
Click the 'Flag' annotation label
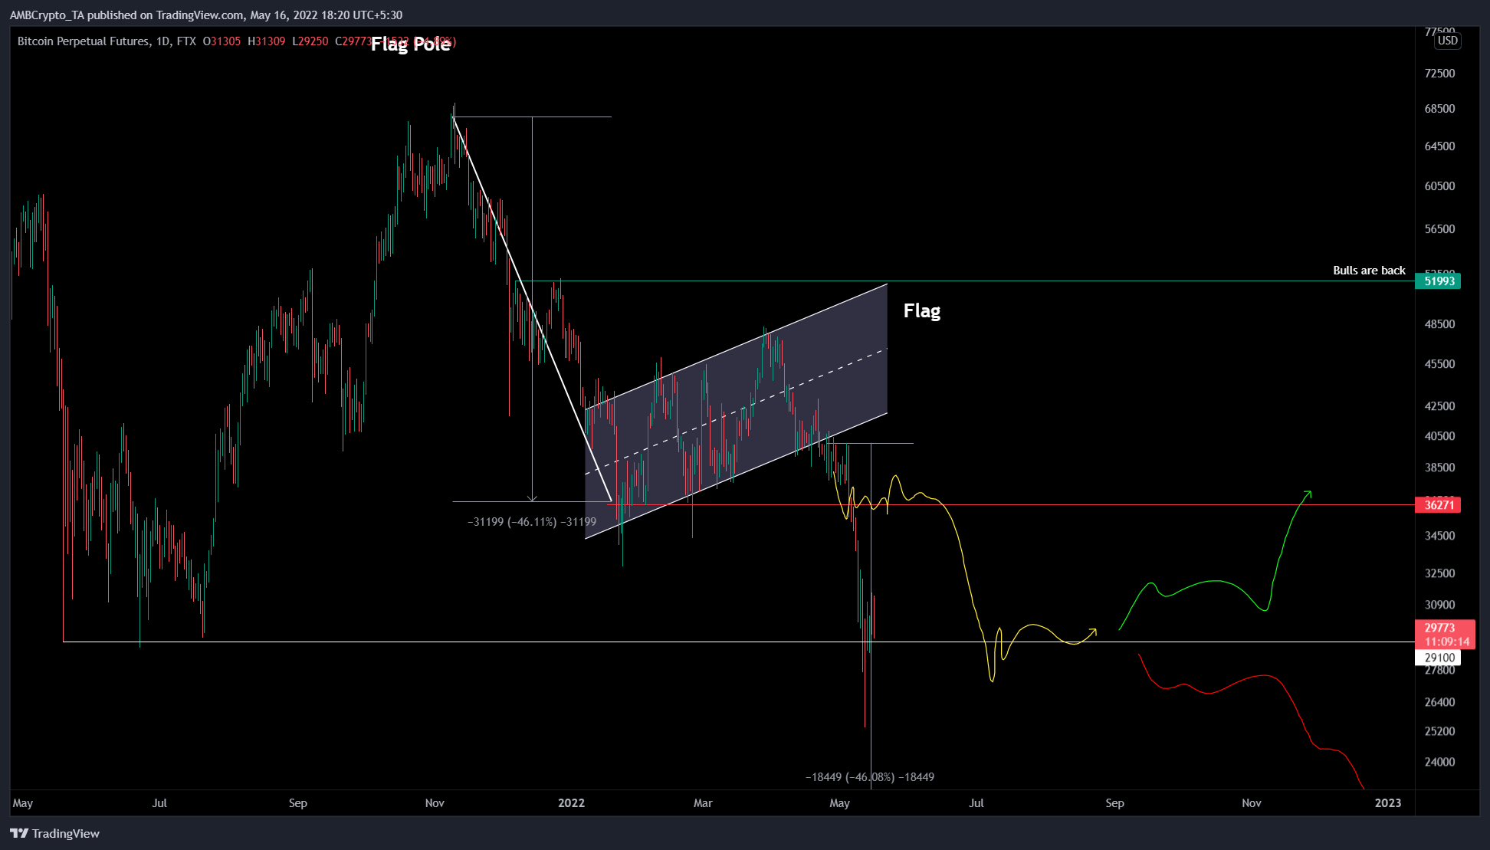coord(922,310)
